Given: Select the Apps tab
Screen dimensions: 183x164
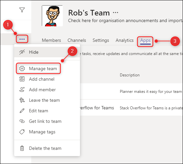Looking at the screenshot, I should click(x=145, y=41).
